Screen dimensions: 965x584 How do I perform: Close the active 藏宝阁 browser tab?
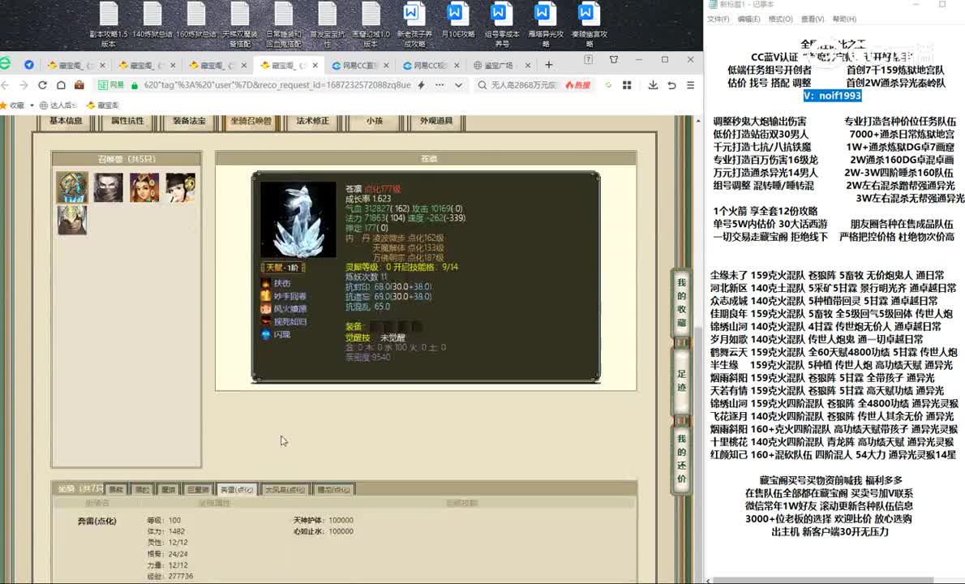315,65
